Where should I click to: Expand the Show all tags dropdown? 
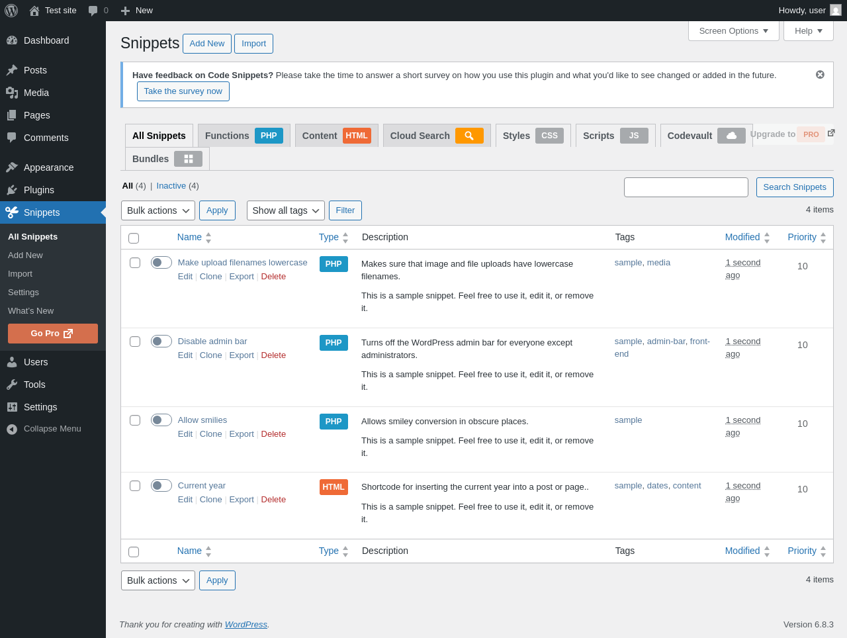286,210
